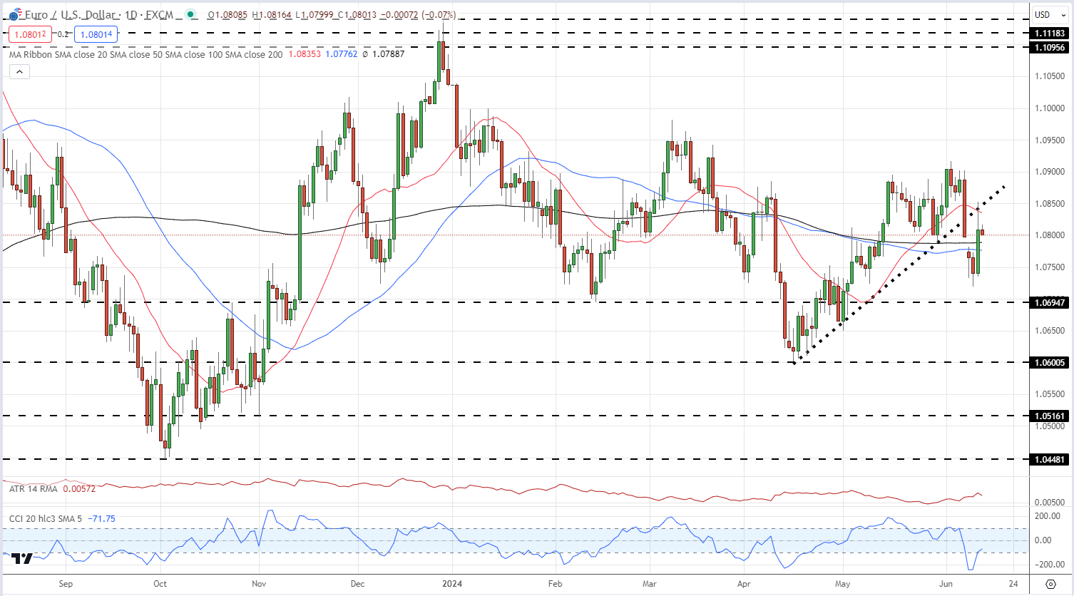Select the CCI 20 hlc3 SMA legend

point(47,519)
